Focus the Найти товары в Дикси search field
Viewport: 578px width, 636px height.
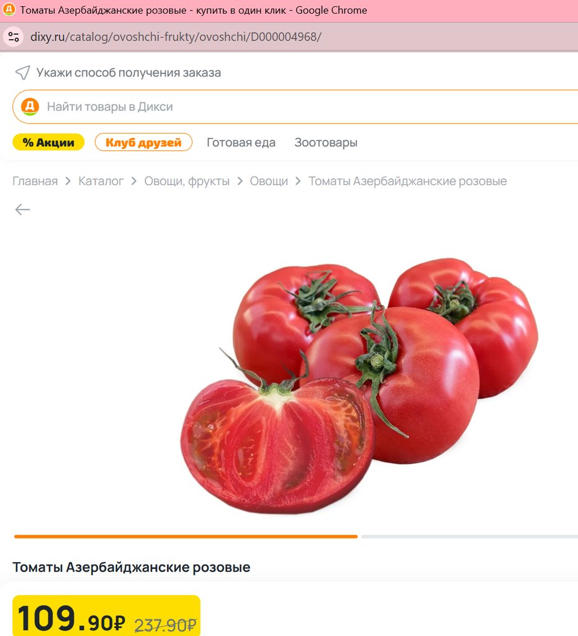pyautogui.click(x=296, y=107)
